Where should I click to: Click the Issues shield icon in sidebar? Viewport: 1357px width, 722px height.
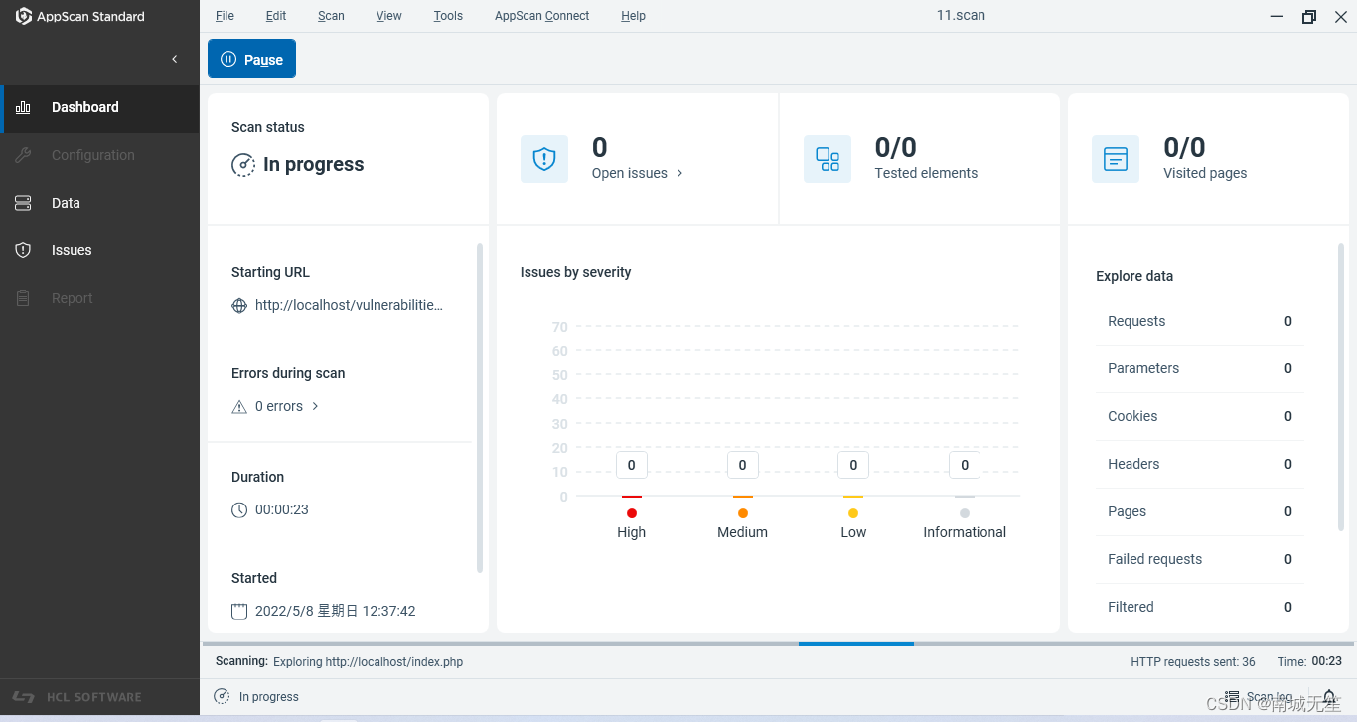23,250
